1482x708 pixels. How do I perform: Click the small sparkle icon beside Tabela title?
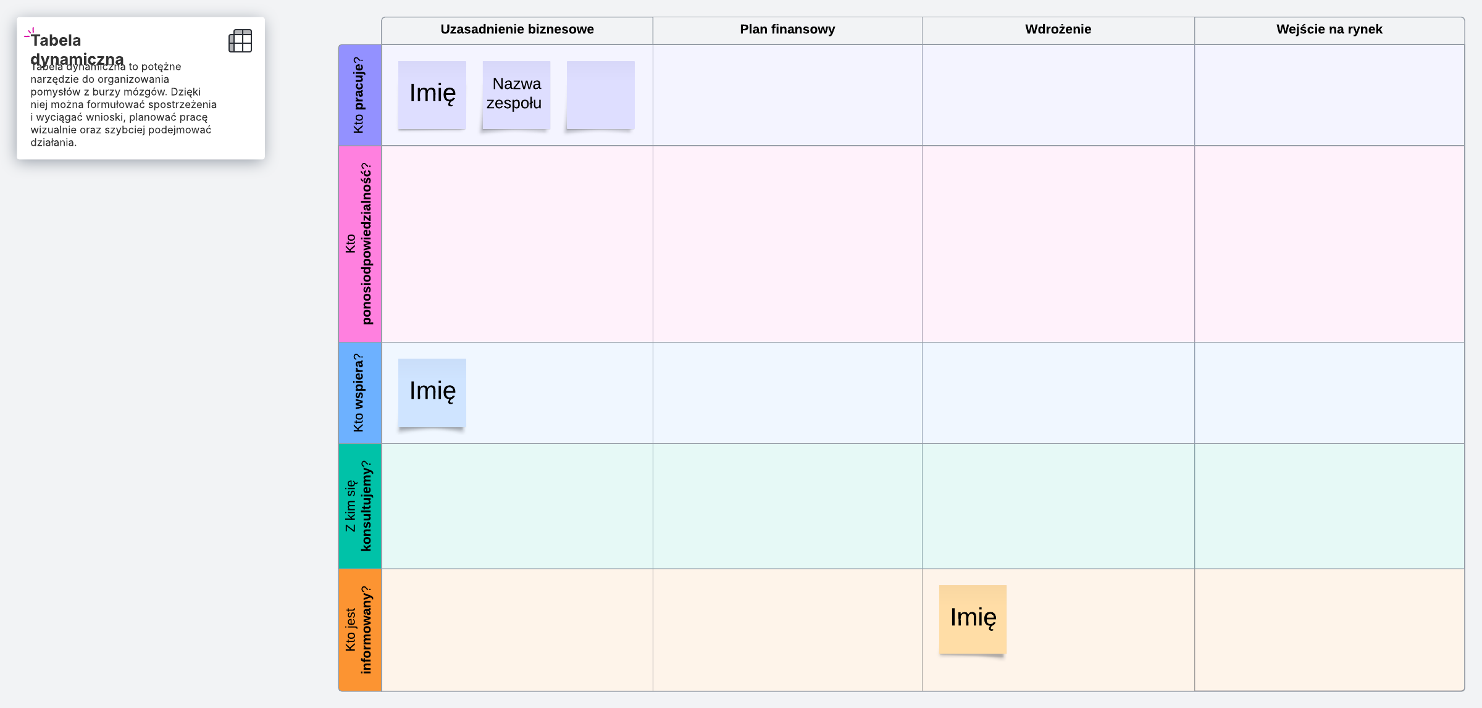[x=28, y=33]
